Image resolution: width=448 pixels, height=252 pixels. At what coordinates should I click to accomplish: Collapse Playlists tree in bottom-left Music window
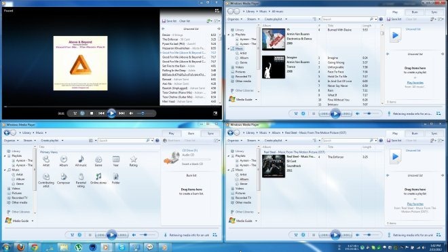5,156
